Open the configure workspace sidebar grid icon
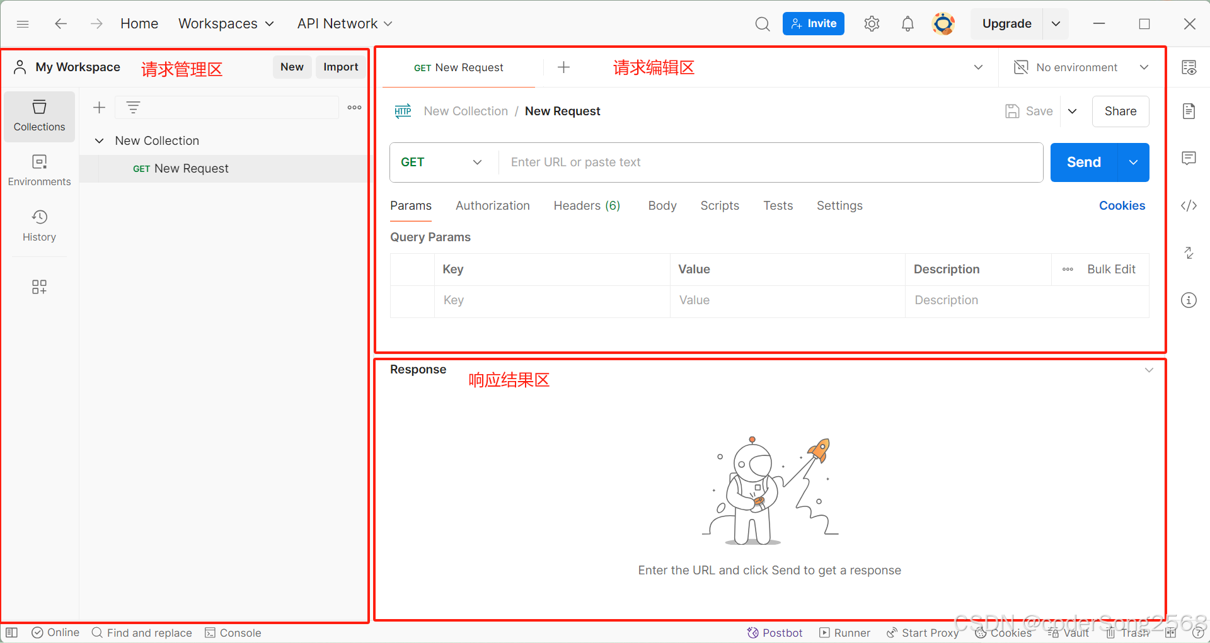The image size is (1210, 643). tap(40, 287)
